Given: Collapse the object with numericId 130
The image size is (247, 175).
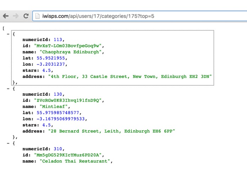Looking at the screenshot, I should point(8,89).
